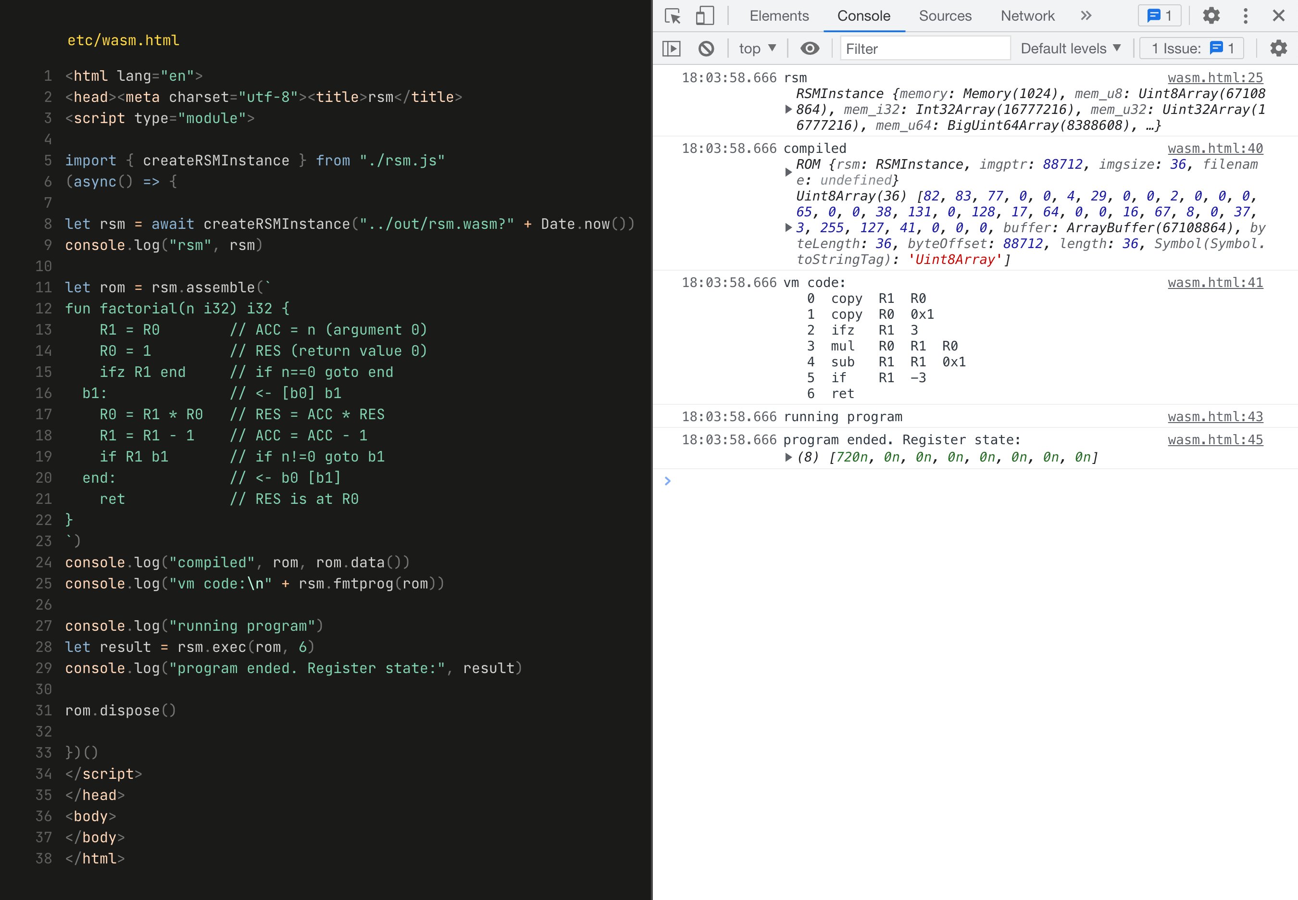1298x900 pixels.
Task: Follow the wasm.html:41 source link
Action: pos(1215,283)
